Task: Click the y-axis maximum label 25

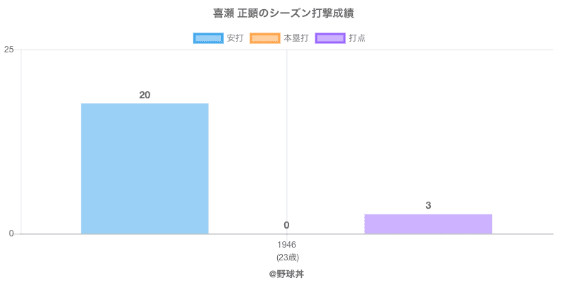Action: click(x=9, y=50)
